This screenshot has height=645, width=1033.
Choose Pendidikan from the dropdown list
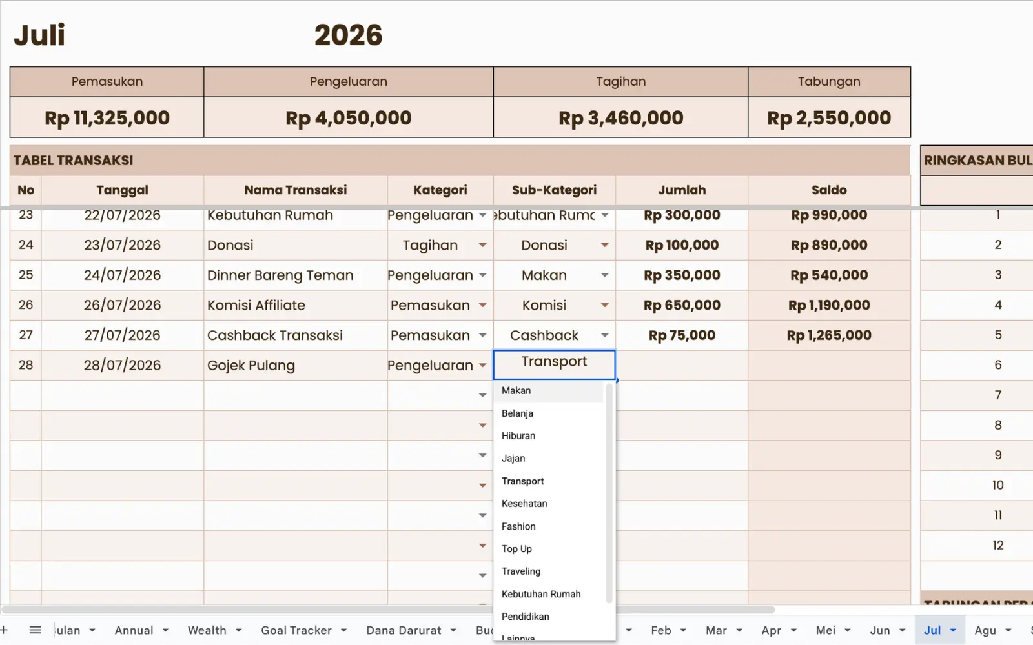pos(549,617)
